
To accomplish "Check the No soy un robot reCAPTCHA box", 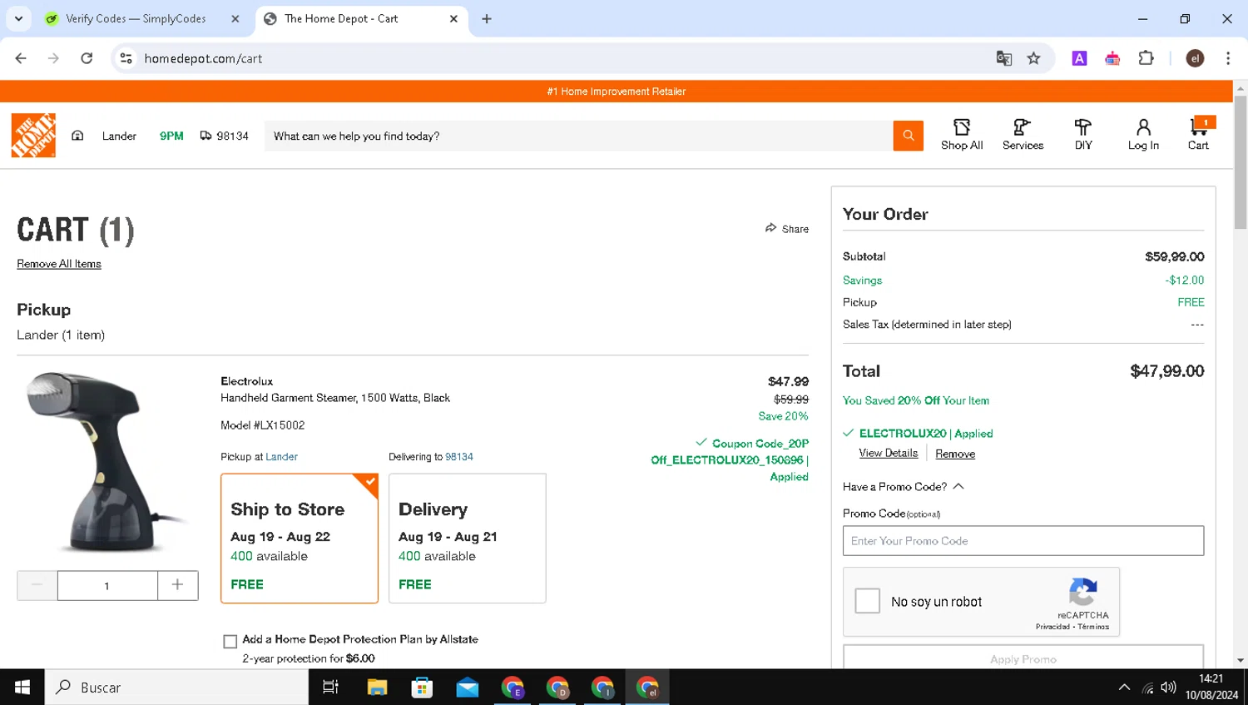I will (867, 601).
